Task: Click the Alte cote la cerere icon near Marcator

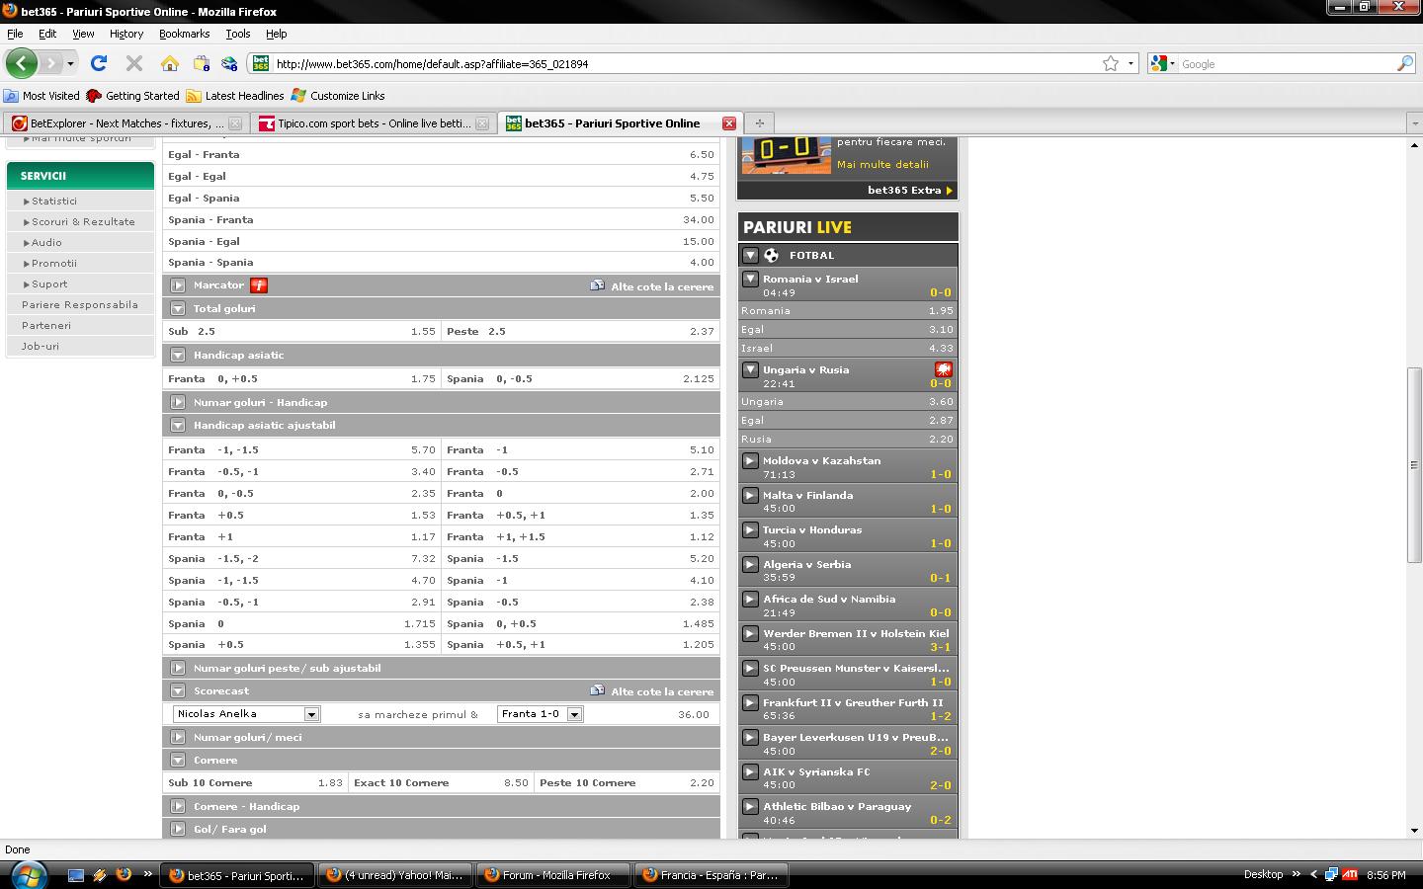Action: click(597, 285)
